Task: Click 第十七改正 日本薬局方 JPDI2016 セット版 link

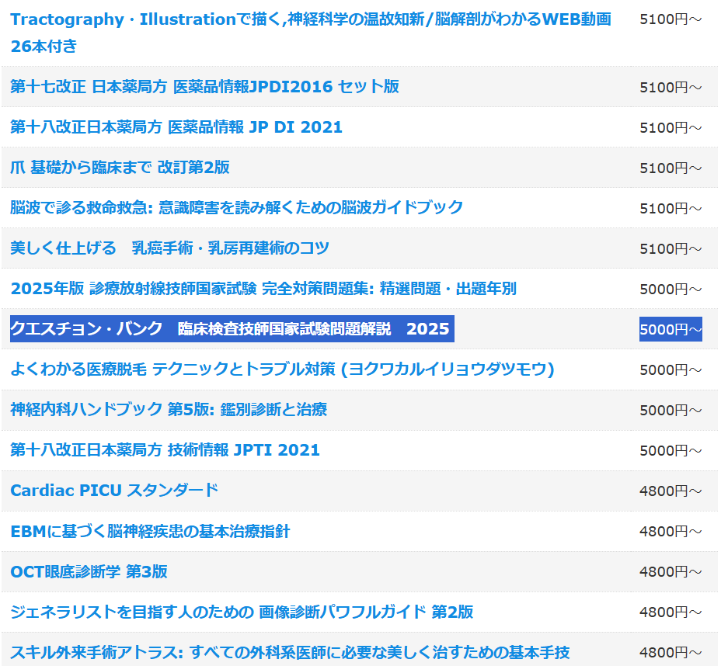Action: [204, 87]
